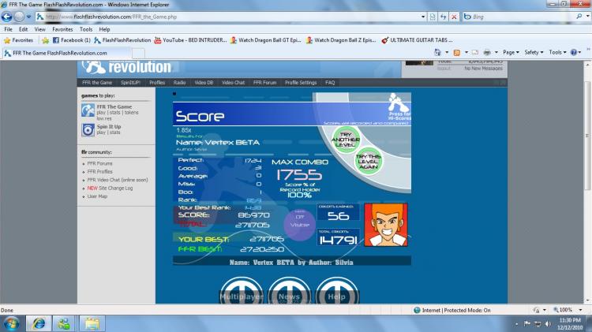Click SpinItUP! nav item
The width and height of the screenshot is (592, 332).
130,83
